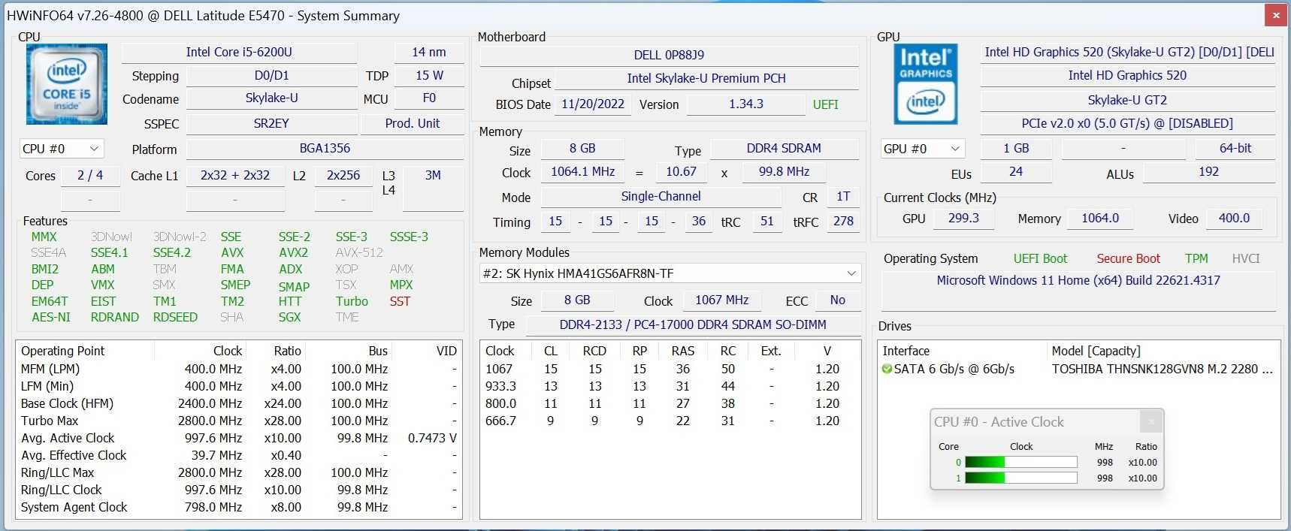
Task: Click the 400.0 video clock value
Action: pyautogui.click(x=1234, y=219)
